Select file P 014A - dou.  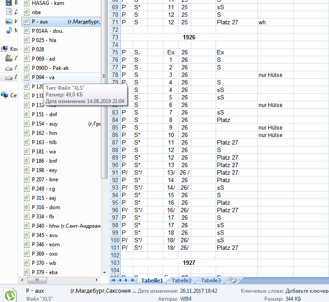(47, 31)
